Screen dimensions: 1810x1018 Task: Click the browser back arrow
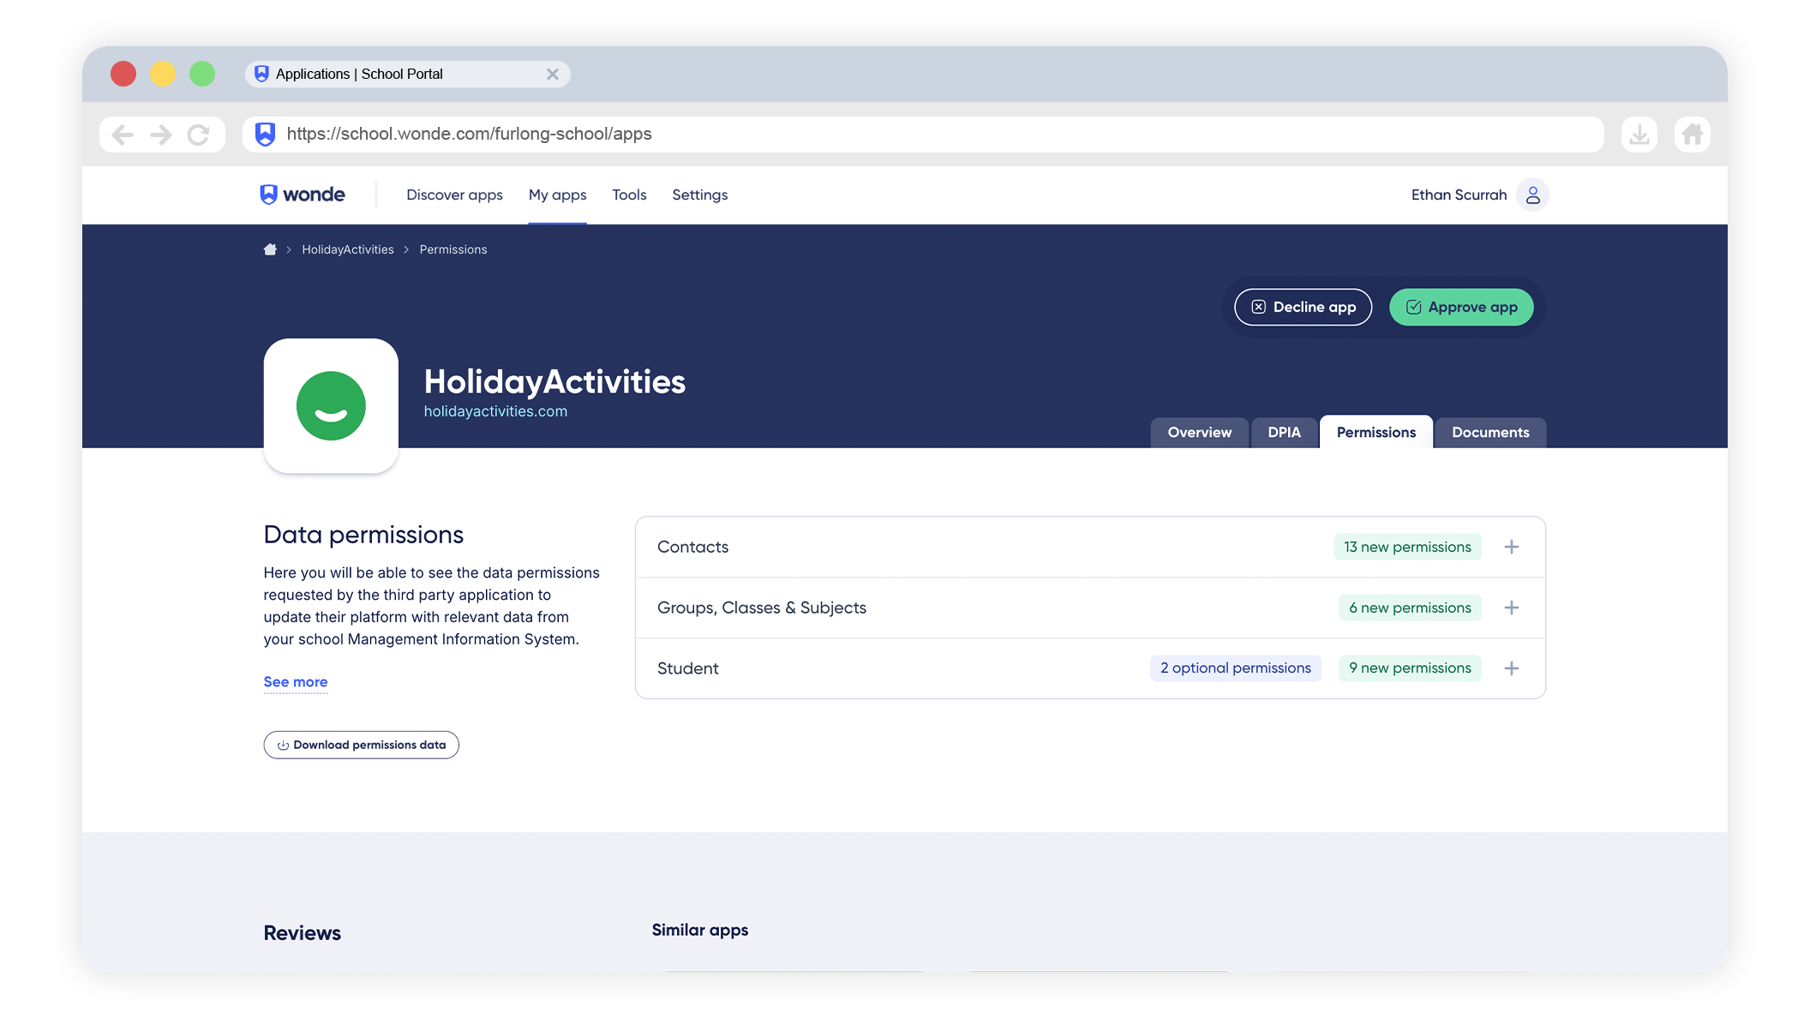(x=123, y=135)
